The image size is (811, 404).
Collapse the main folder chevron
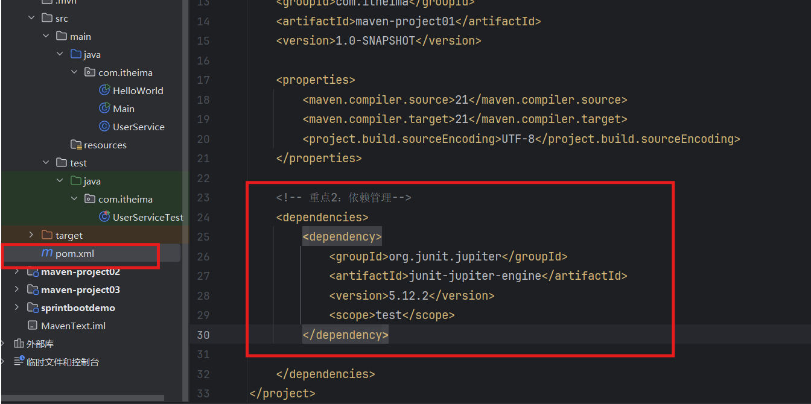tap(46, 36)
